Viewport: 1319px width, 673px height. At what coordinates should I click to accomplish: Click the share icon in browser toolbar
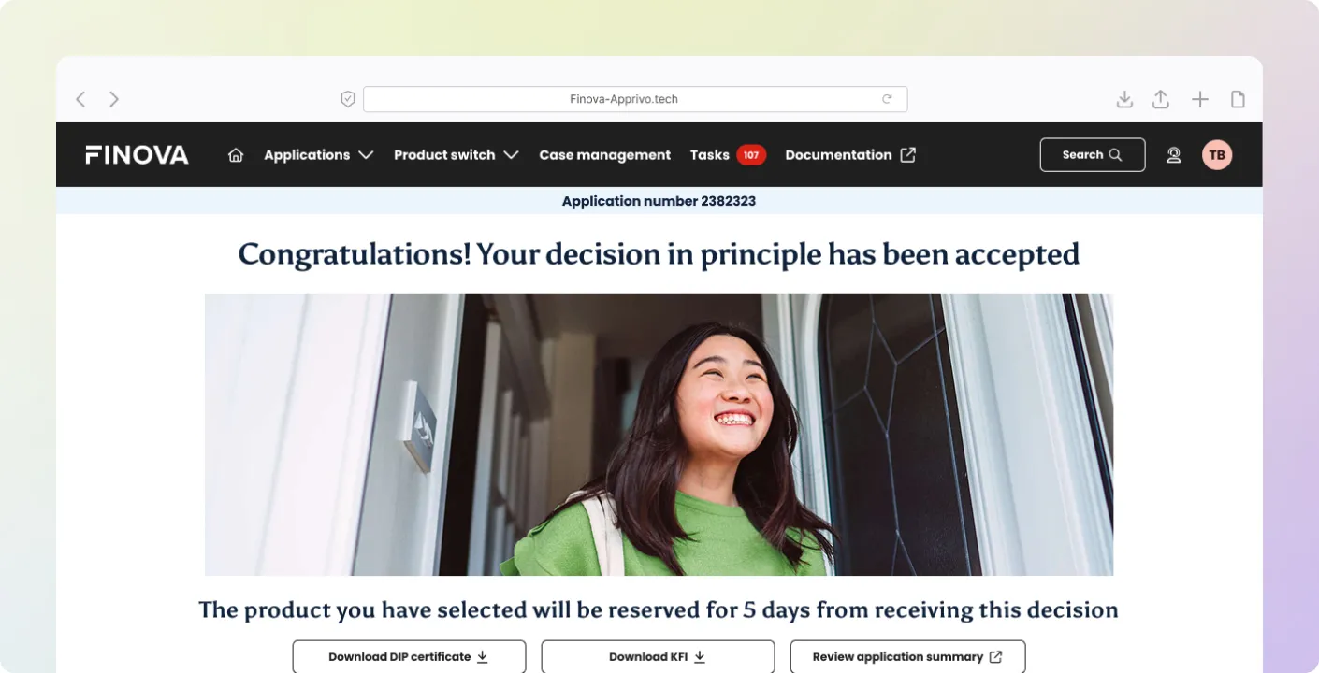(x=1161, y=99)
